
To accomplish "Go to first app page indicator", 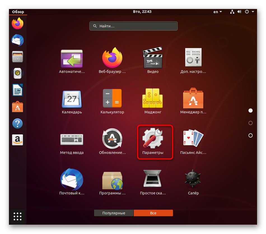I will point(250,111).
